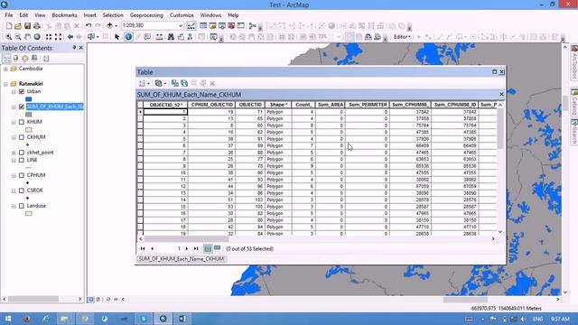The image size is (578, 325).
Task: Save the map with floppy disk icon
Action: point(27,26)
